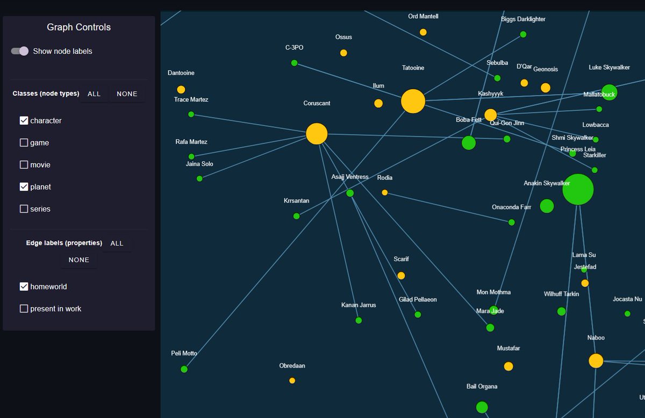Select the Rafa Martez character node
Viewport: 645px width, 418px height.
(x=191, y=157)
